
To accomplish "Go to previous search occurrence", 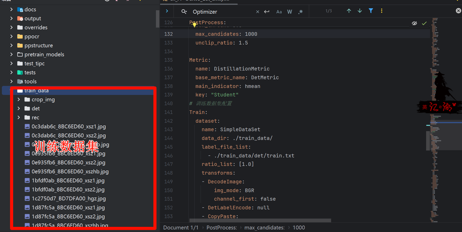I will point(349,11).
